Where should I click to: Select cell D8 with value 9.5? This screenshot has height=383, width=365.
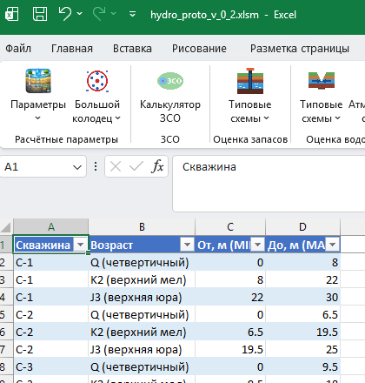click(302, 366)
